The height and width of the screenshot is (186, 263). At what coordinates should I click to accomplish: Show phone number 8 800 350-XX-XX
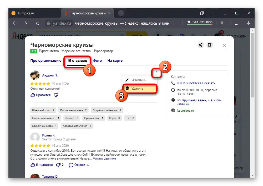click(x=196, y=83)
